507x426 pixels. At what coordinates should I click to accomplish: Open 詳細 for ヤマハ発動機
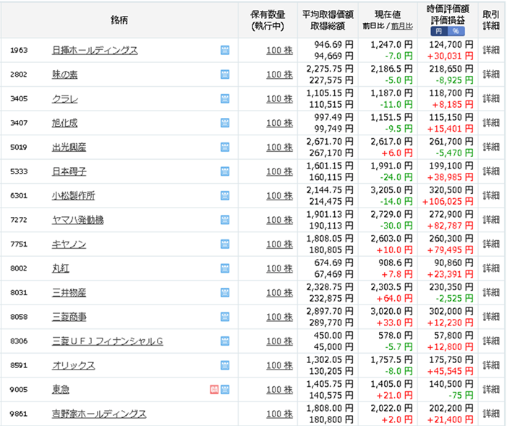(491, 220)
